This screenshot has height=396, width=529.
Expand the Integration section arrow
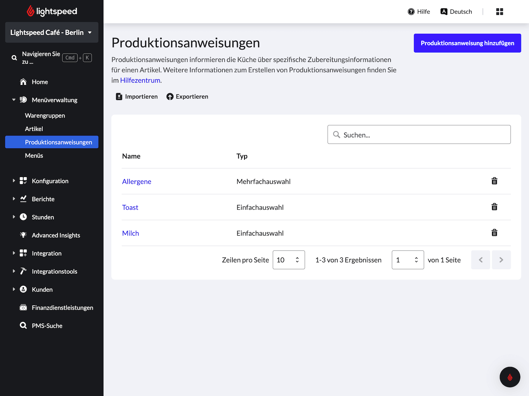point(14,253)
